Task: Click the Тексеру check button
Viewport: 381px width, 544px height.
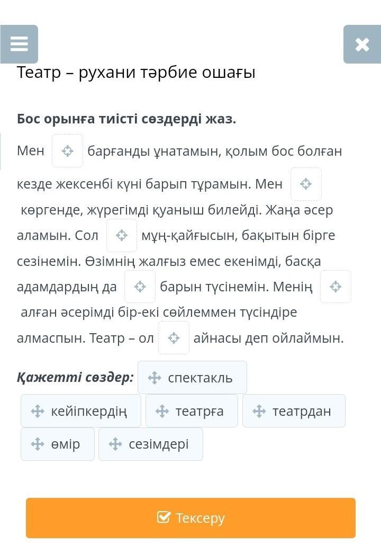Action: [x=190, y=518]
